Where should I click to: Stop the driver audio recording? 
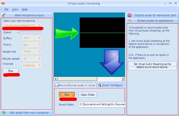67,95
